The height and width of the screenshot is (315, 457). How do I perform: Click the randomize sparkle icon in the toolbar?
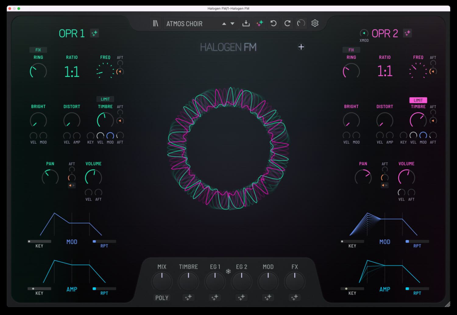pyautogui.click(x=260, y=23)
